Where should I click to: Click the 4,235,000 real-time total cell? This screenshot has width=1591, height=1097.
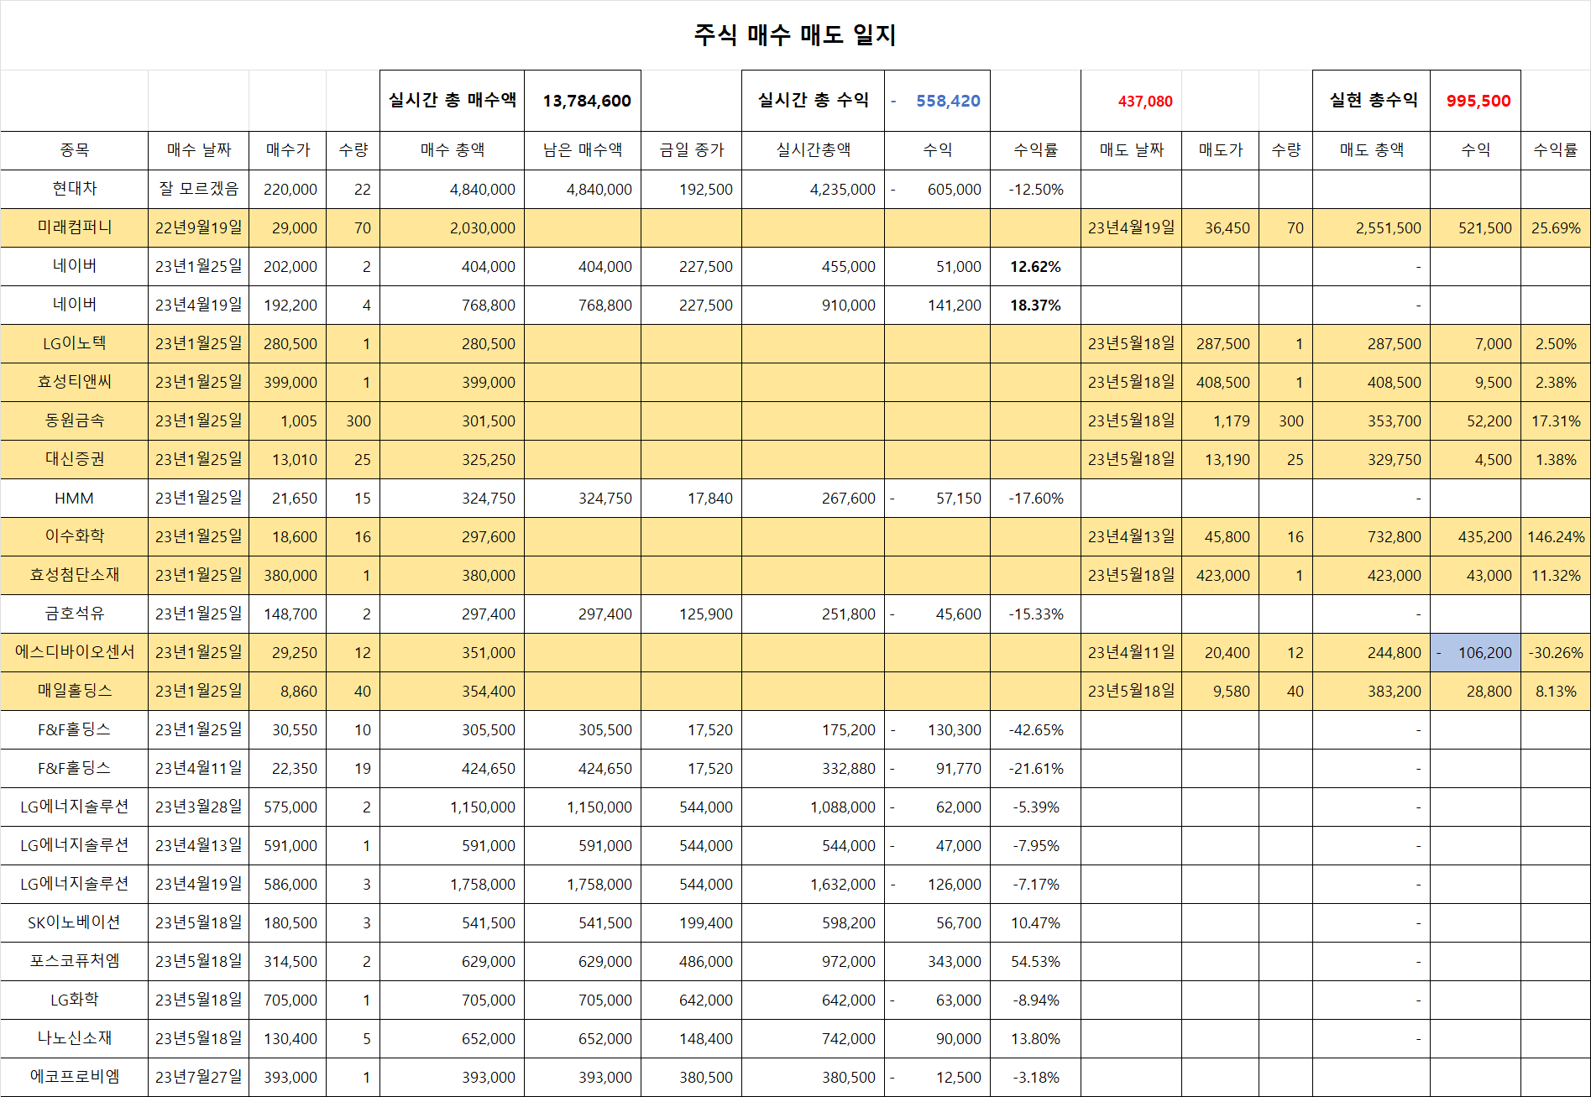click(813, 189)
